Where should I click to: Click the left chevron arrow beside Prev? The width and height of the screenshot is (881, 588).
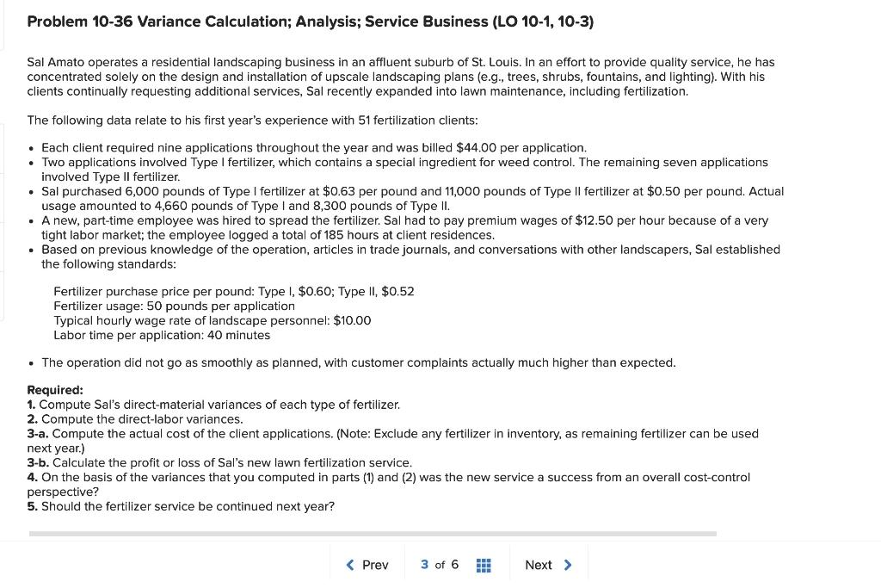tap(349, 565)
